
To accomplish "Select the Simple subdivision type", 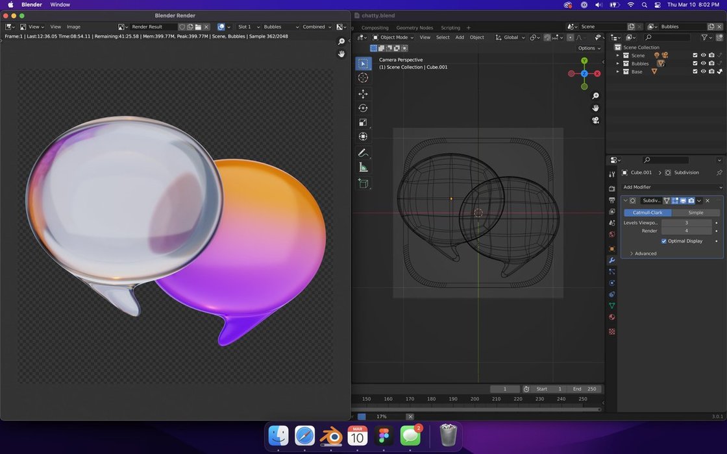I will point(695,213).
